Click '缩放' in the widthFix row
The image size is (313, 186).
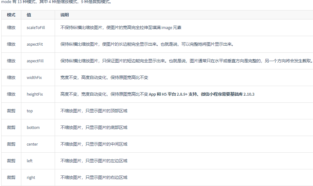(x=11, y=77)
